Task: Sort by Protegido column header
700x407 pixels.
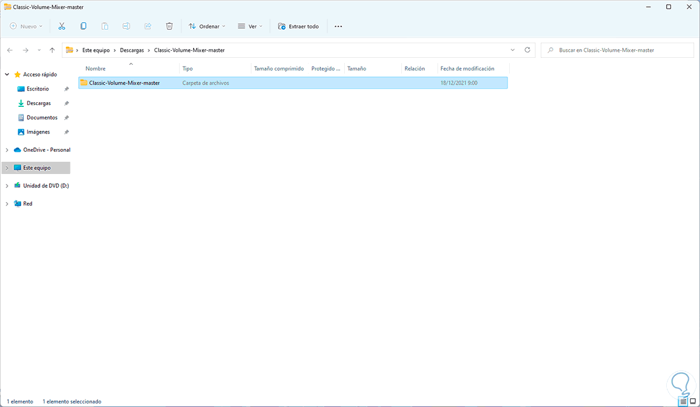Action: coord(326,68)
